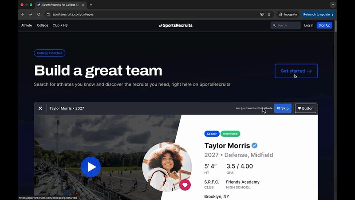The height and width of the screenshot is (200, 355).
Task: Open site information icon in address bar
Action: (48, 14)
